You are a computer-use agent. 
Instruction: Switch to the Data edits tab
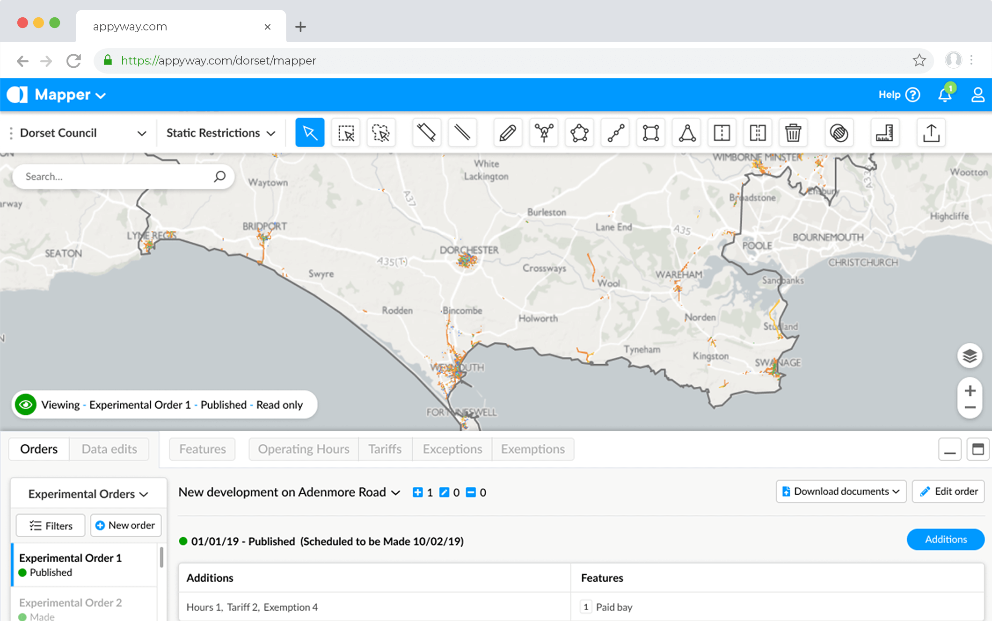tap(109, 449)
